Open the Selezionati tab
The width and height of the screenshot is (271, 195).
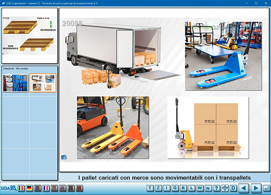[x=9, y=69]
